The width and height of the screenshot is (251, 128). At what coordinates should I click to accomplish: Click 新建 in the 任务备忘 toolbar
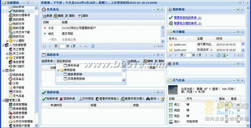47,16
